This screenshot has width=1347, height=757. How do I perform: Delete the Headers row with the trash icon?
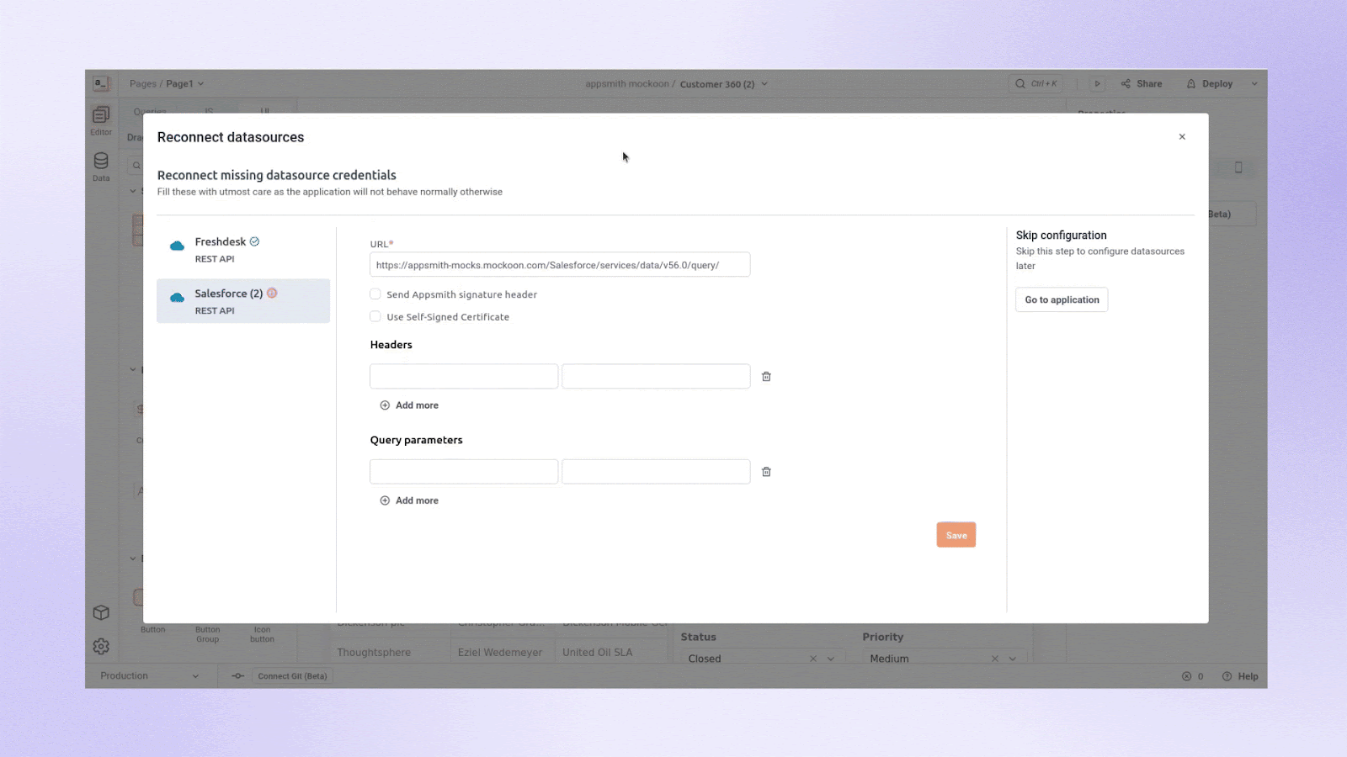(x=766, y=376)
